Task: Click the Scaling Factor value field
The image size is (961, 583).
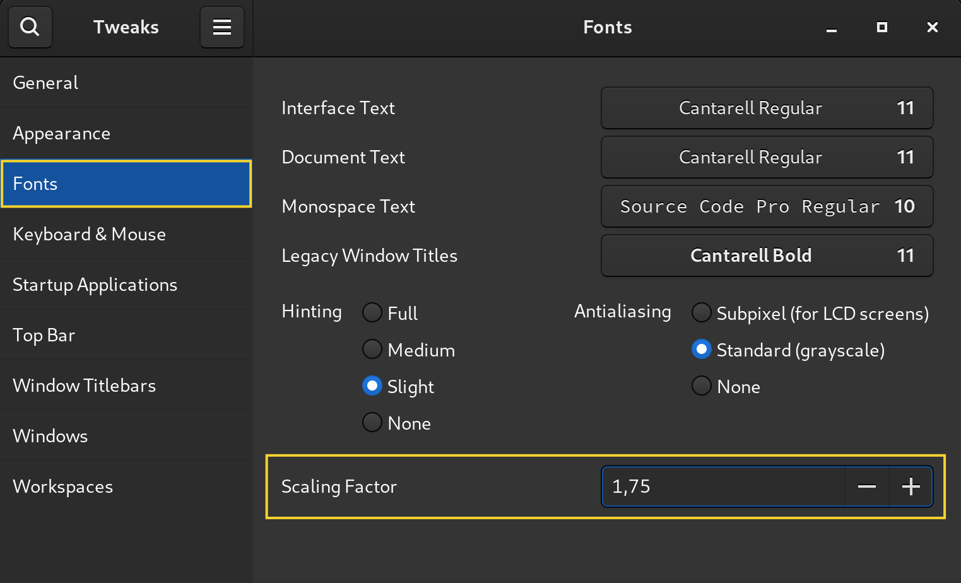Action: 722,486
